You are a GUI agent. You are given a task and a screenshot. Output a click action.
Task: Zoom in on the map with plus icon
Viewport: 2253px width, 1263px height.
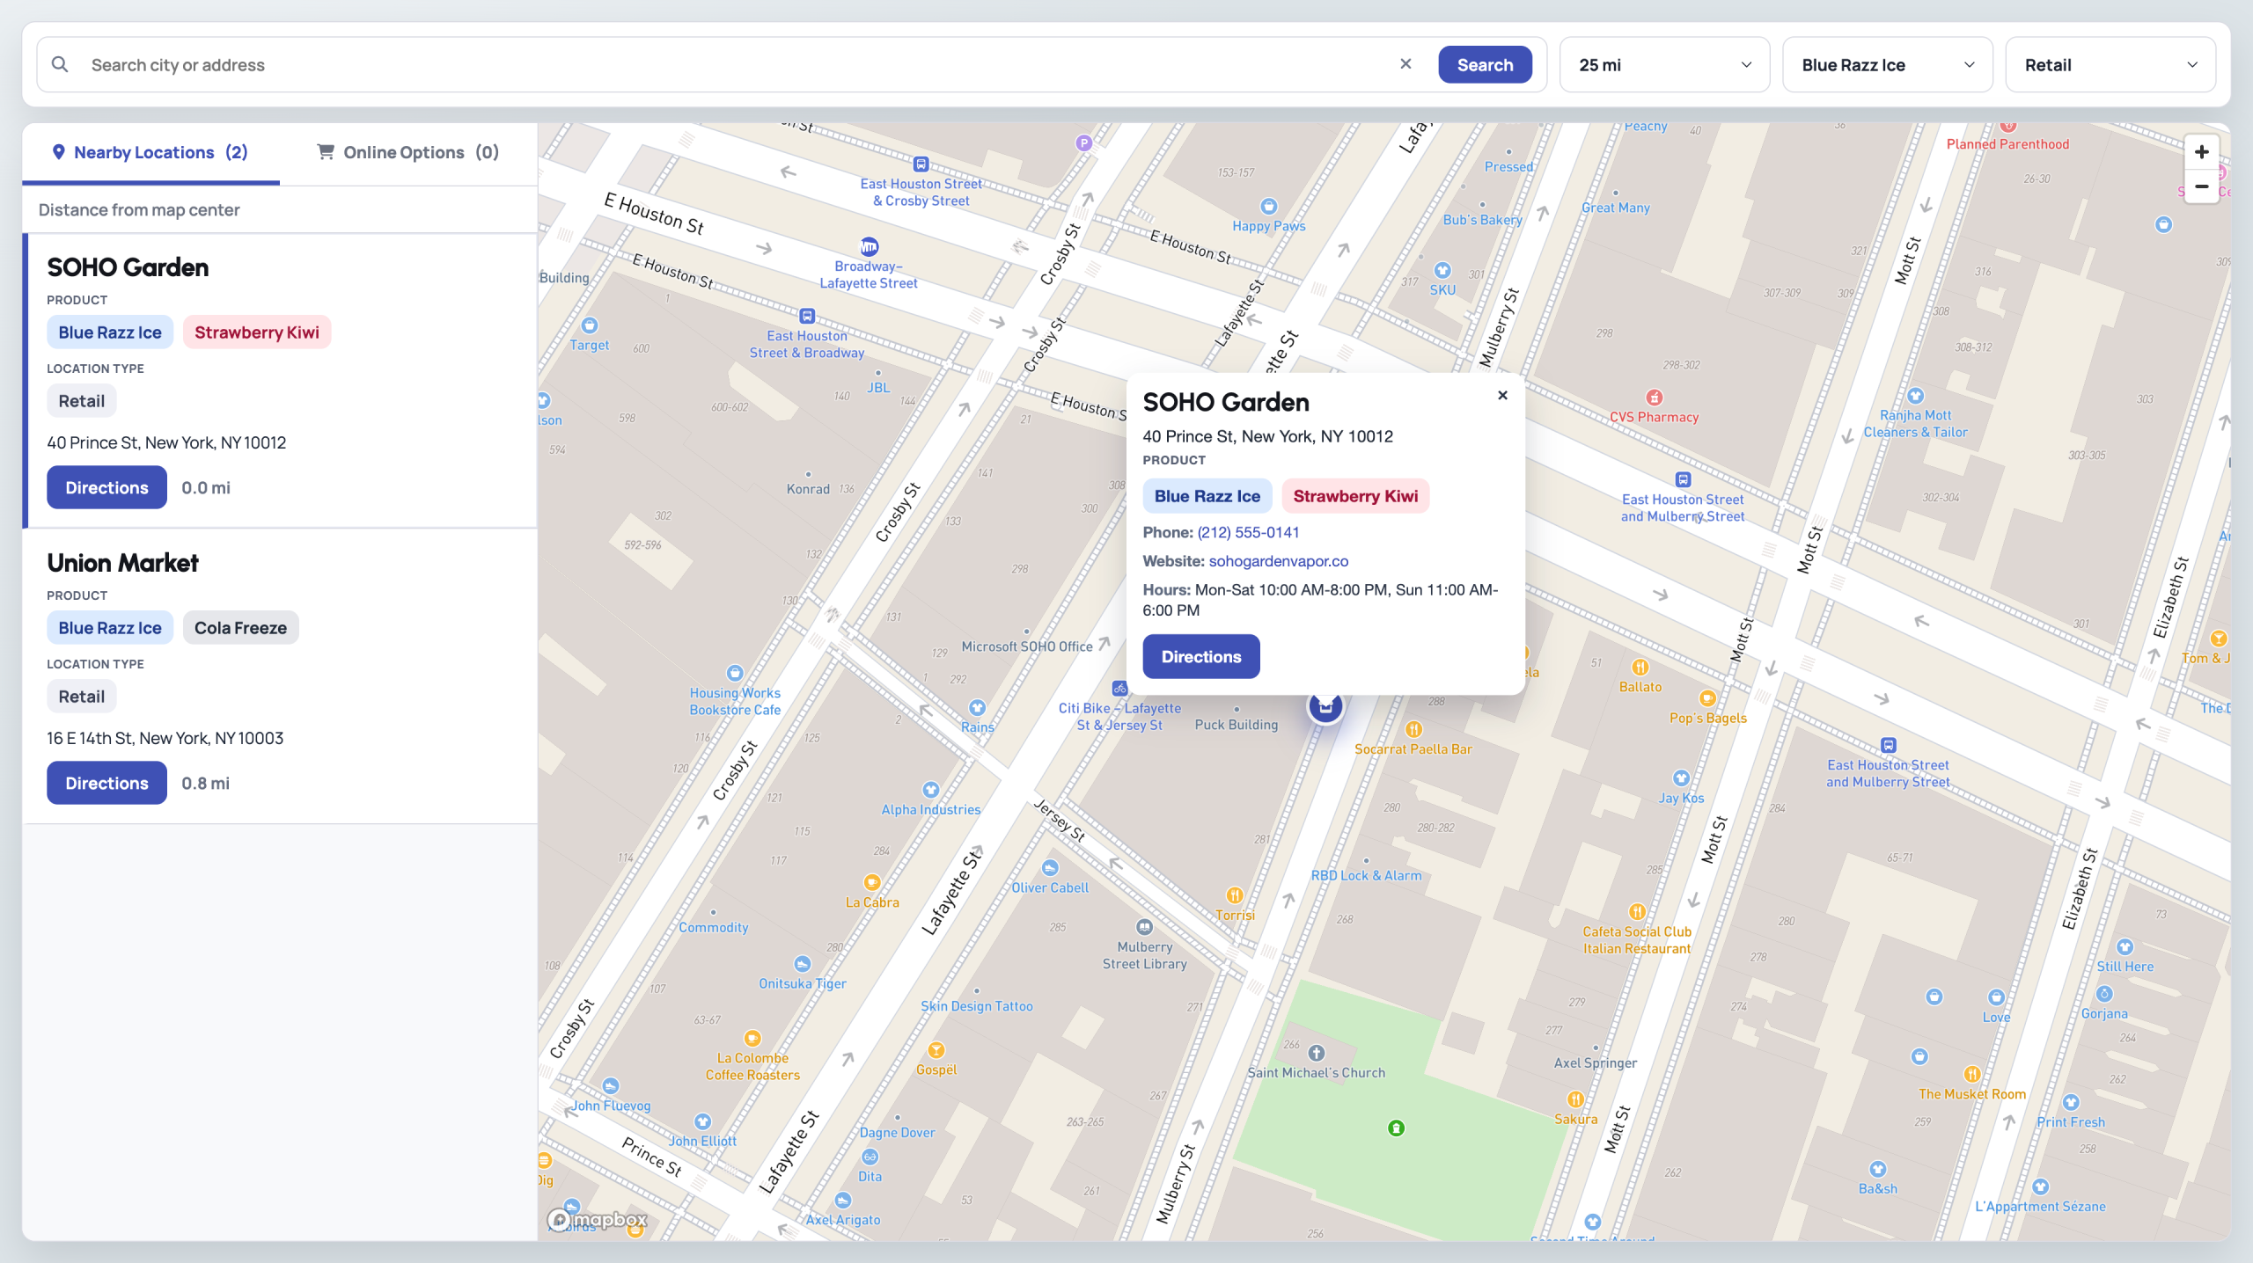coord(2200,151)
